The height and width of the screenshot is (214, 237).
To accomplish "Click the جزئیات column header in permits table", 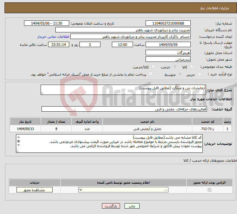I will pyautogui.click(x=35, y=182).
